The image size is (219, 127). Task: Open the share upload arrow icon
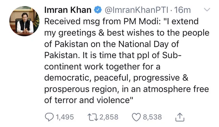pos(180,117)
